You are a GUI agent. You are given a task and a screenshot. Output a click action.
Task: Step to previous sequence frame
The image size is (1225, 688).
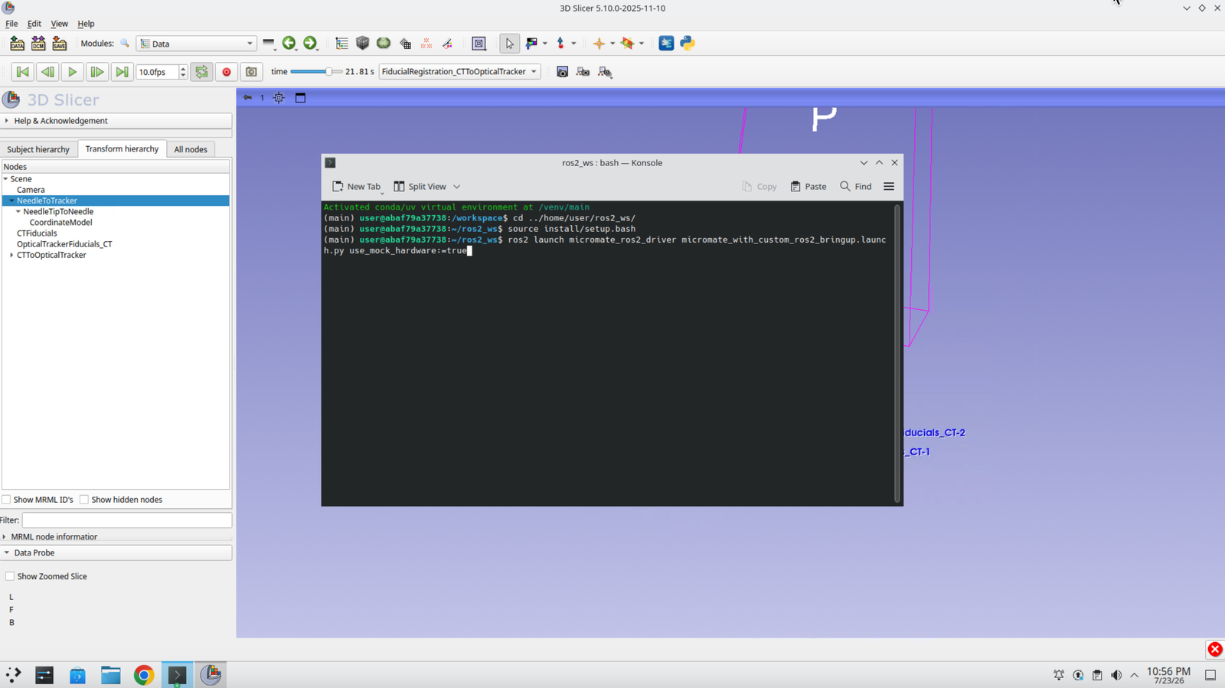(47, 72)
